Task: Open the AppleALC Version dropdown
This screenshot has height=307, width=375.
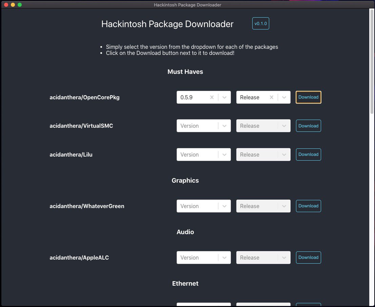Action: [203, 258]
